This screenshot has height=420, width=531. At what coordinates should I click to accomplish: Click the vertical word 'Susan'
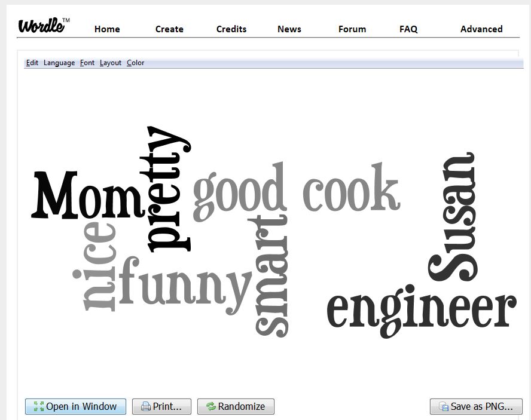point(453,218)
